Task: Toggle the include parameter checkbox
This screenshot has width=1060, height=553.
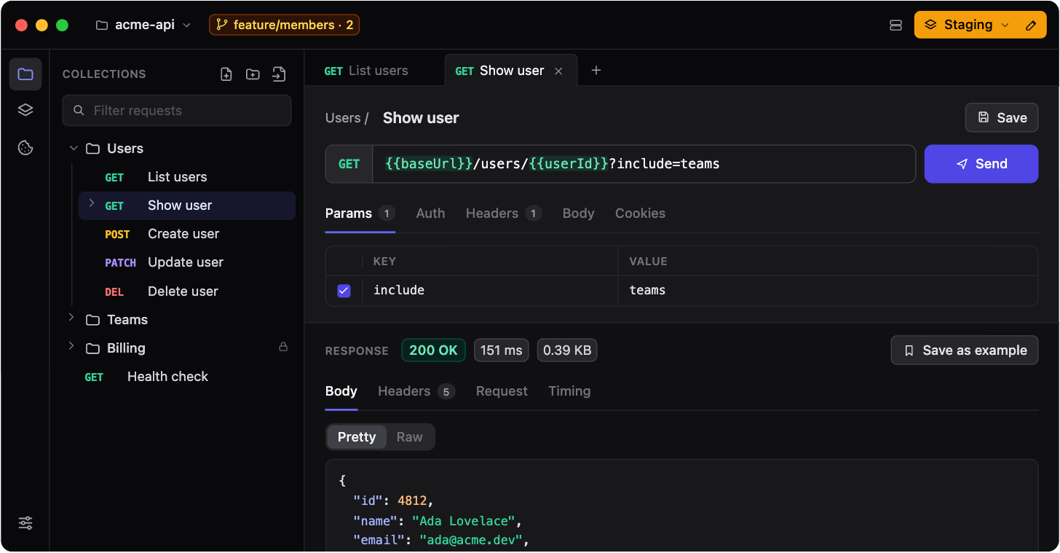Action: (344, 291)
